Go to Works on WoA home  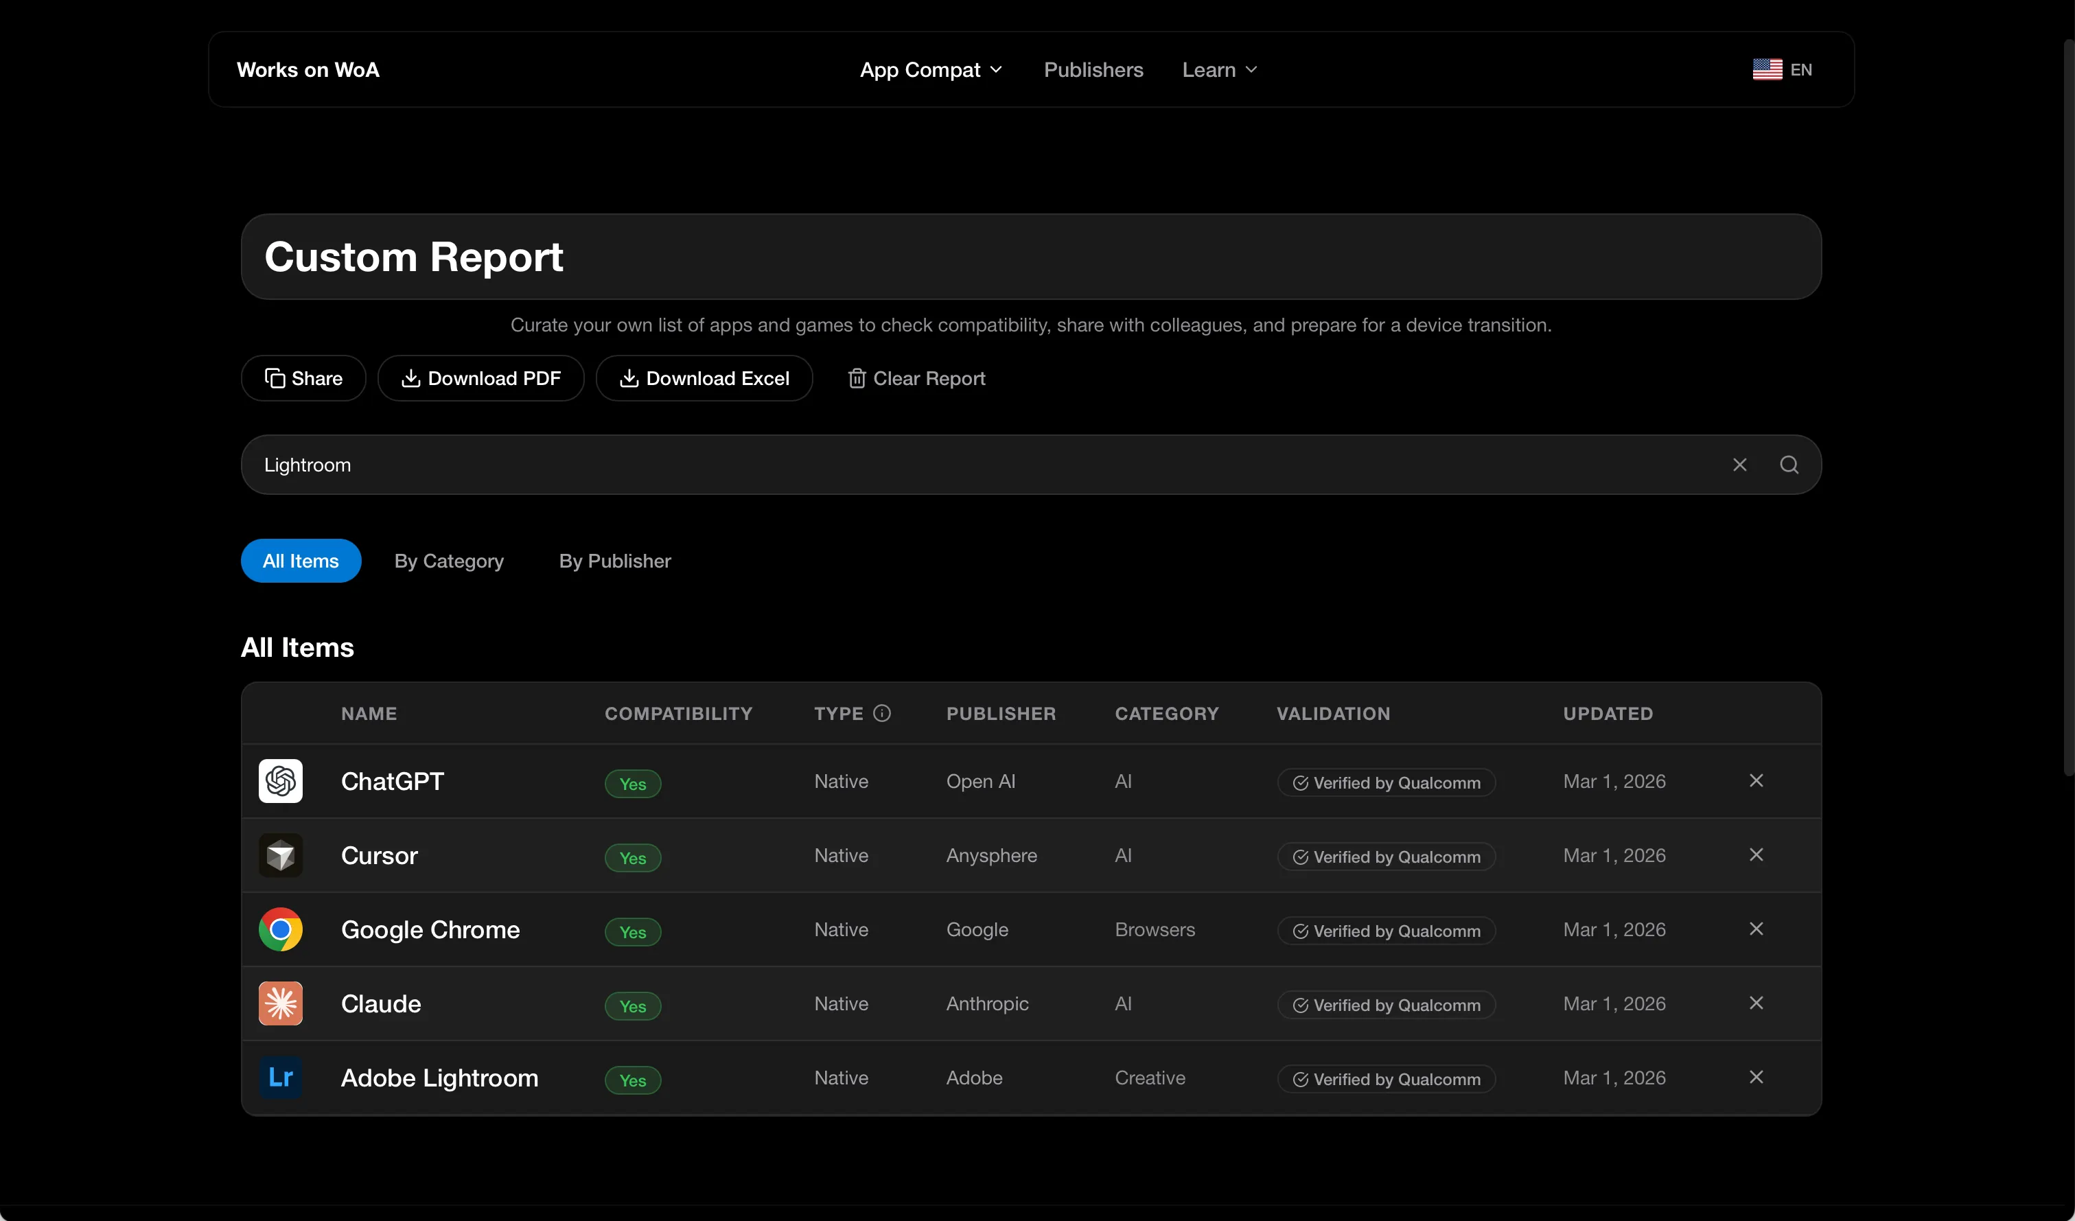click(x=308, y=70)
